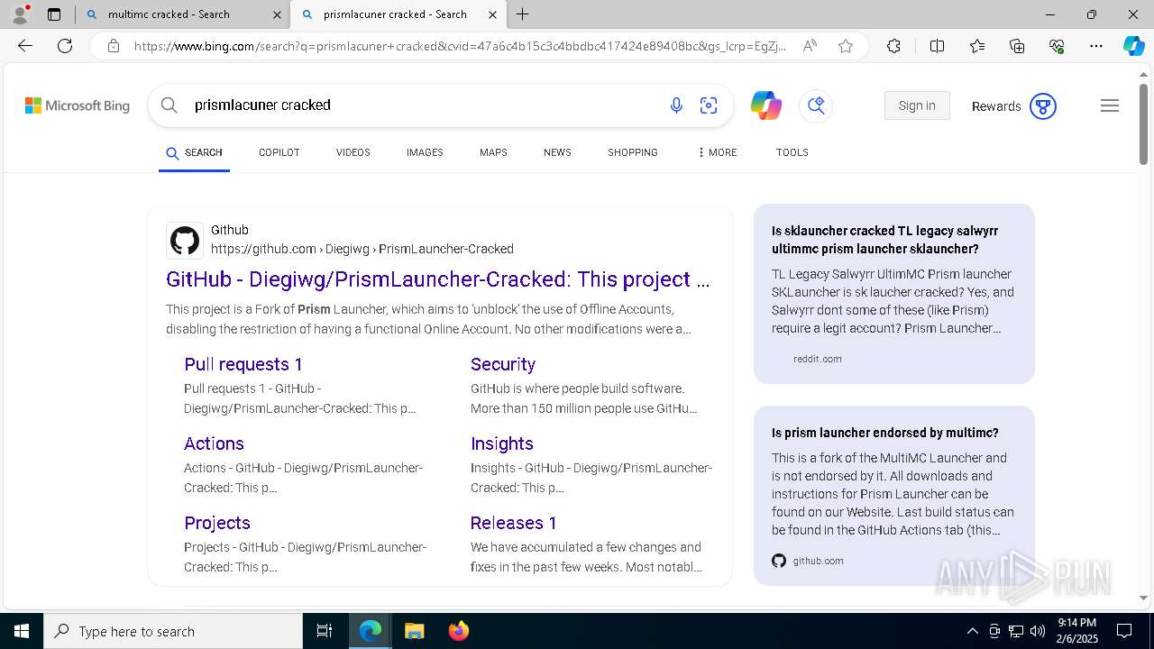1154x649 pixels.
Task: Open the Actions sublink
Action: [214, 443]
